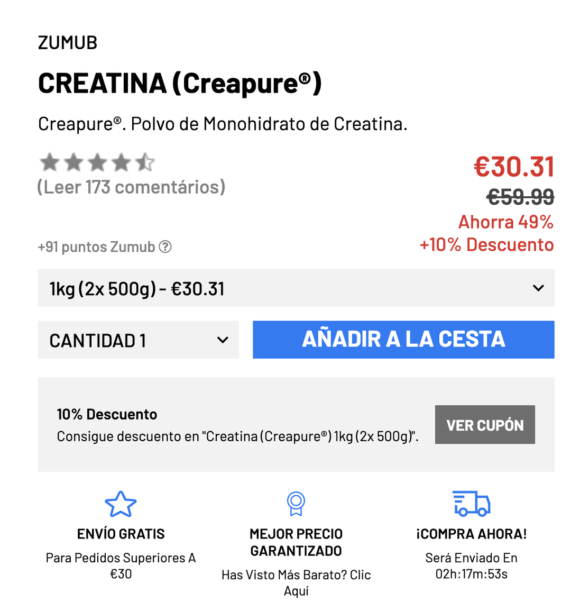
Task: Click the star rating icons
Action: coord(97,162)
